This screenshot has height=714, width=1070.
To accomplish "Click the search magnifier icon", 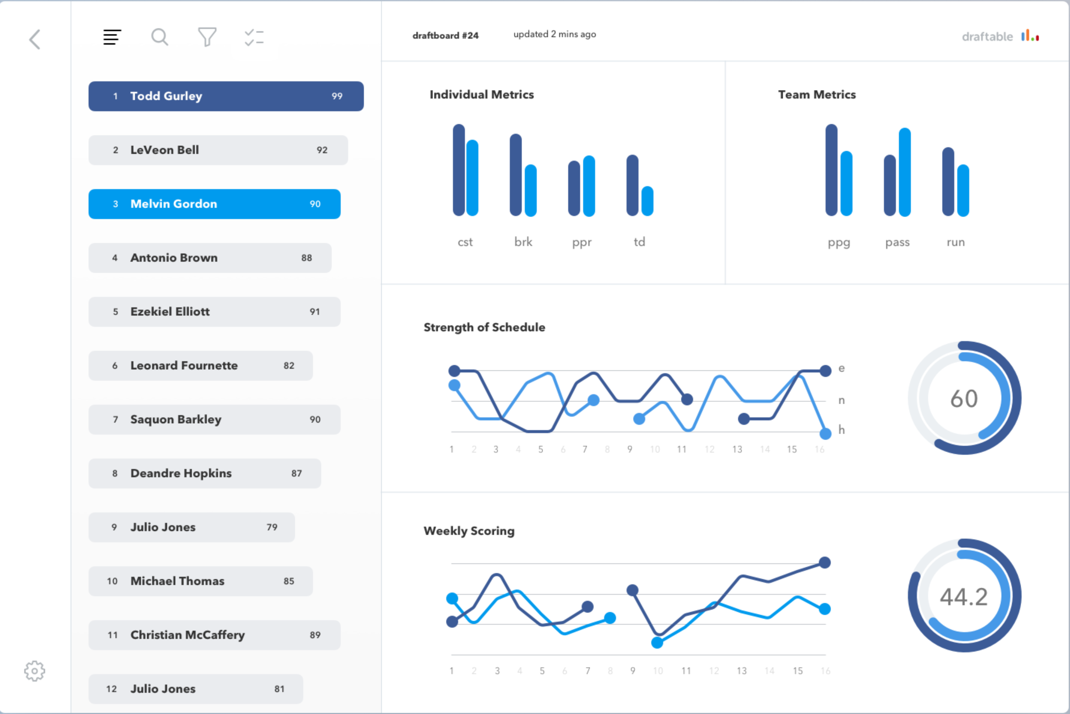I will pyautogui.click(x=160, y=37).
